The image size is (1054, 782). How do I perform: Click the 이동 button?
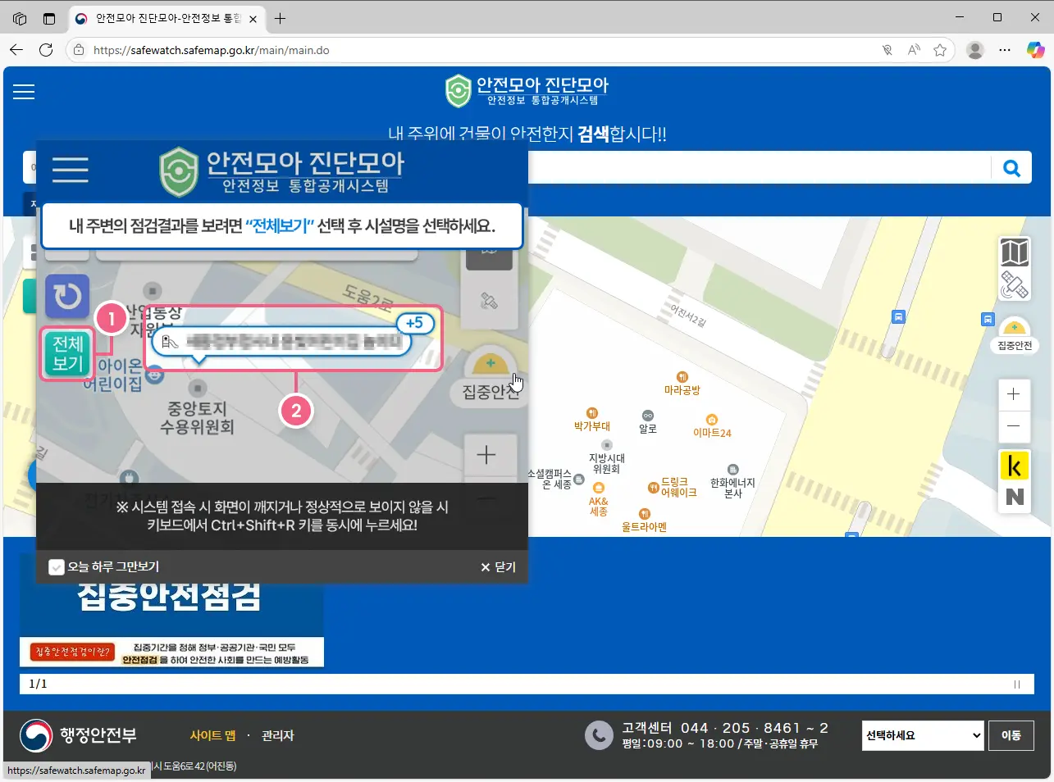pyautogui.click(x=1011, y=735)
